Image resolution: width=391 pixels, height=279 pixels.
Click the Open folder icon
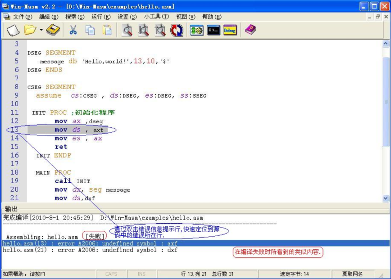[x=30, y=30]
